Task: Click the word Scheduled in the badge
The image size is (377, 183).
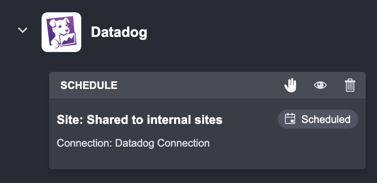Action: (326, 120)
